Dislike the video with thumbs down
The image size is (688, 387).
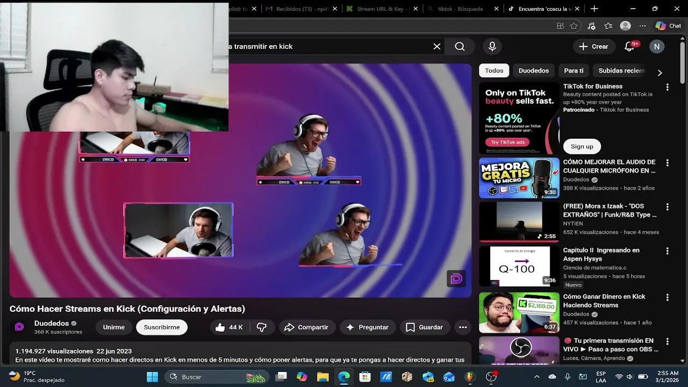click(x=262, y=327)
